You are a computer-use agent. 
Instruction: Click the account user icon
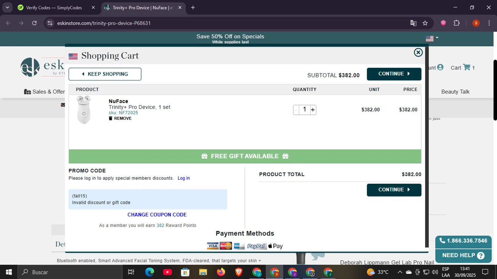pyautogui.click(x=440, y=67)
